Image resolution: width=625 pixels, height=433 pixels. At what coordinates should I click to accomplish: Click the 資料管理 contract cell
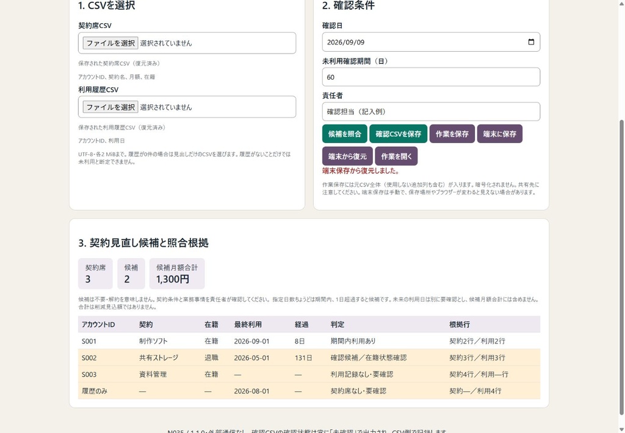pyautogui.click(x=153, y=375)
